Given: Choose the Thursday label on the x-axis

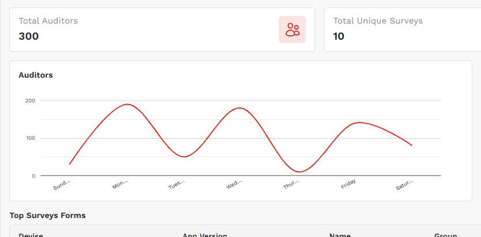Looking at the screenshot, I should pyautogui.click(x=291, y=185).
